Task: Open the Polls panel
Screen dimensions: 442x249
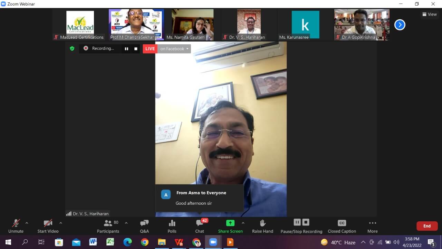Action: pyautogui.click(x=172, y=226)
